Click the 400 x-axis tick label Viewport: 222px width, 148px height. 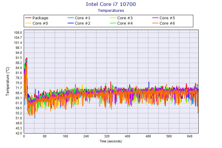[x=128, y=136]
